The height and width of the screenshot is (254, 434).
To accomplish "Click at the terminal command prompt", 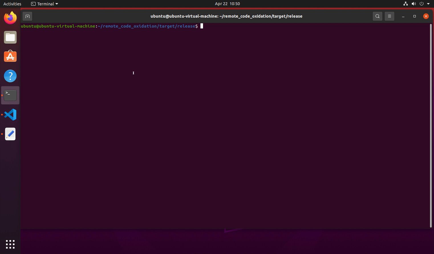I will (x=202, y=26).
